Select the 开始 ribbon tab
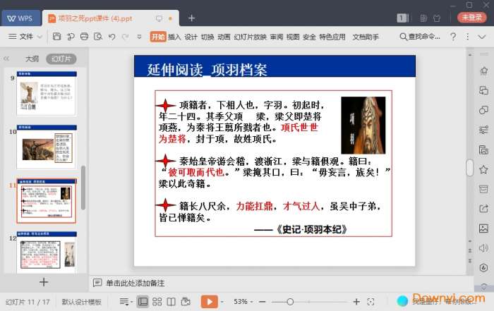 pos(158,37)
